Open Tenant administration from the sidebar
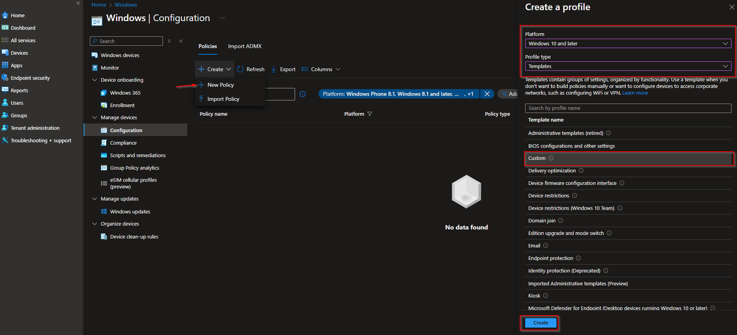This screenshot has width=737, height=335. click(x=35, y=128)
